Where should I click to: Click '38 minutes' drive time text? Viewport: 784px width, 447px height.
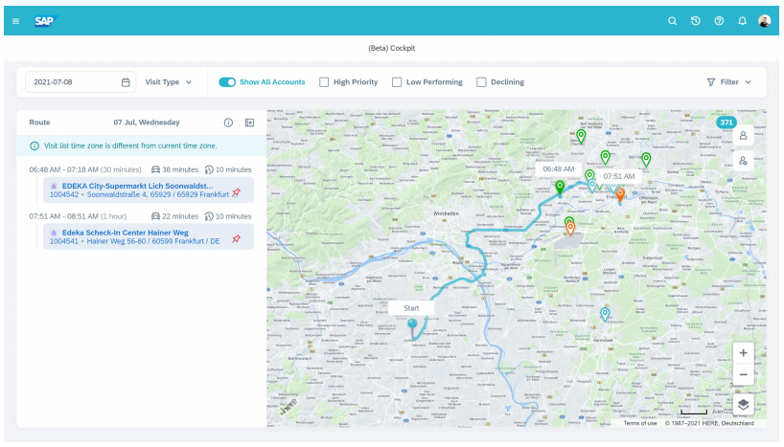[180, 169]
